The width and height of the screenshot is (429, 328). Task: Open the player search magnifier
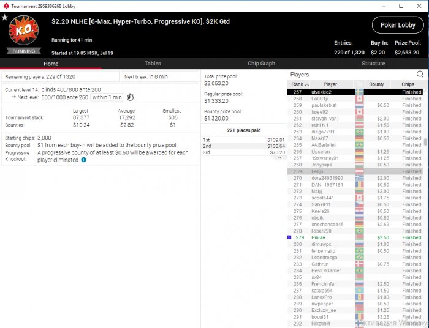(x=420, y=74)
